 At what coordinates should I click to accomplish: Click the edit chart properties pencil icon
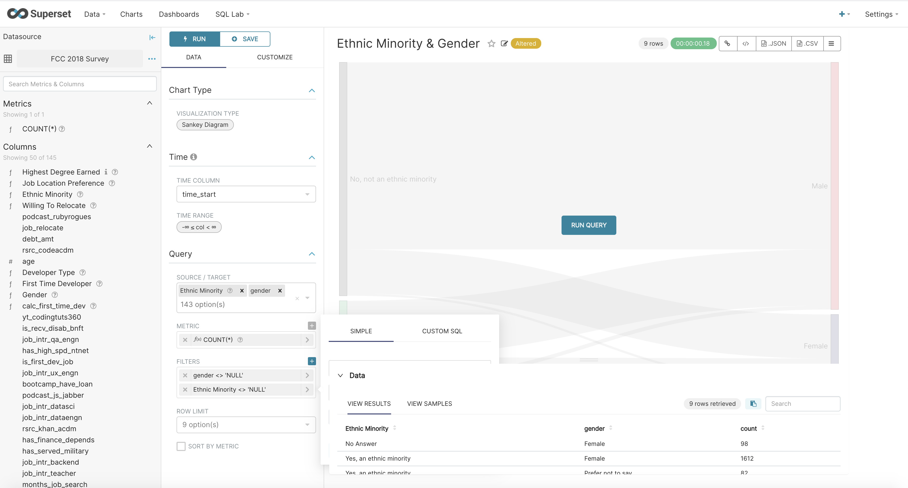point(504,43)
